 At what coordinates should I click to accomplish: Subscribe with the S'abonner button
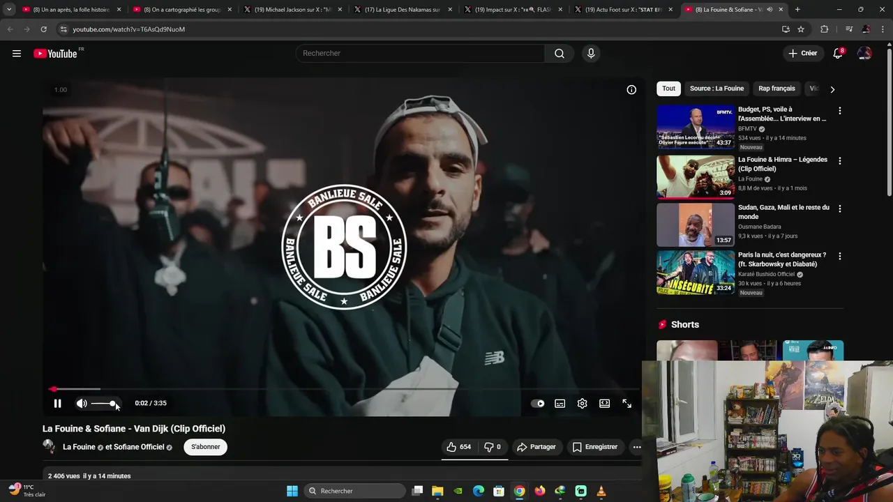click(x=206, y=447)
